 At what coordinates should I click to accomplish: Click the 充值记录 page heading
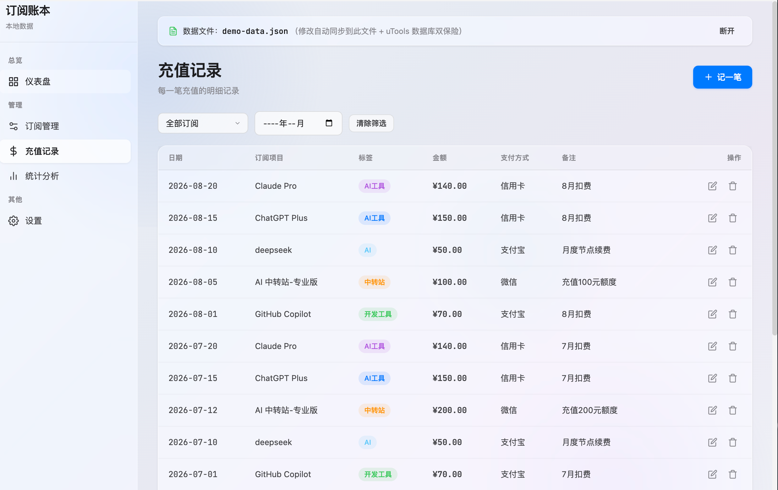(190, 70)
